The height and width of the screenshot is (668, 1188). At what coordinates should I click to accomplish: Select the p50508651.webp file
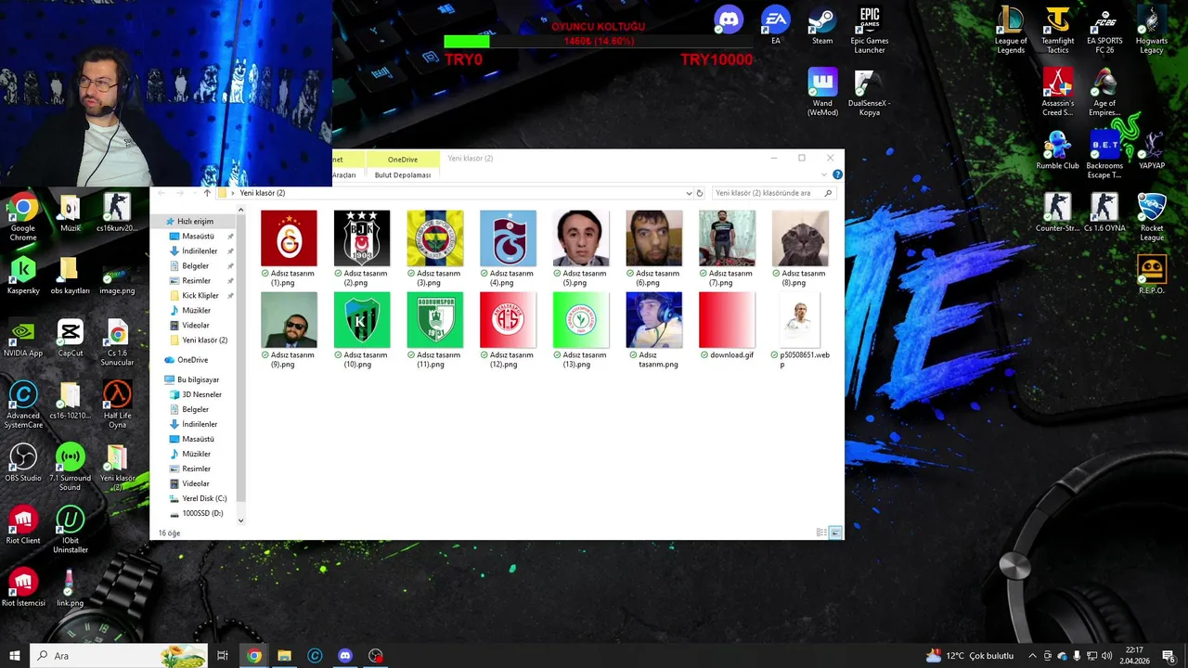[x=800, y=331]
